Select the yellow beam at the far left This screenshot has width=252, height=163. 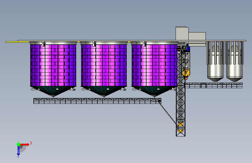click(x=18, y=42)
